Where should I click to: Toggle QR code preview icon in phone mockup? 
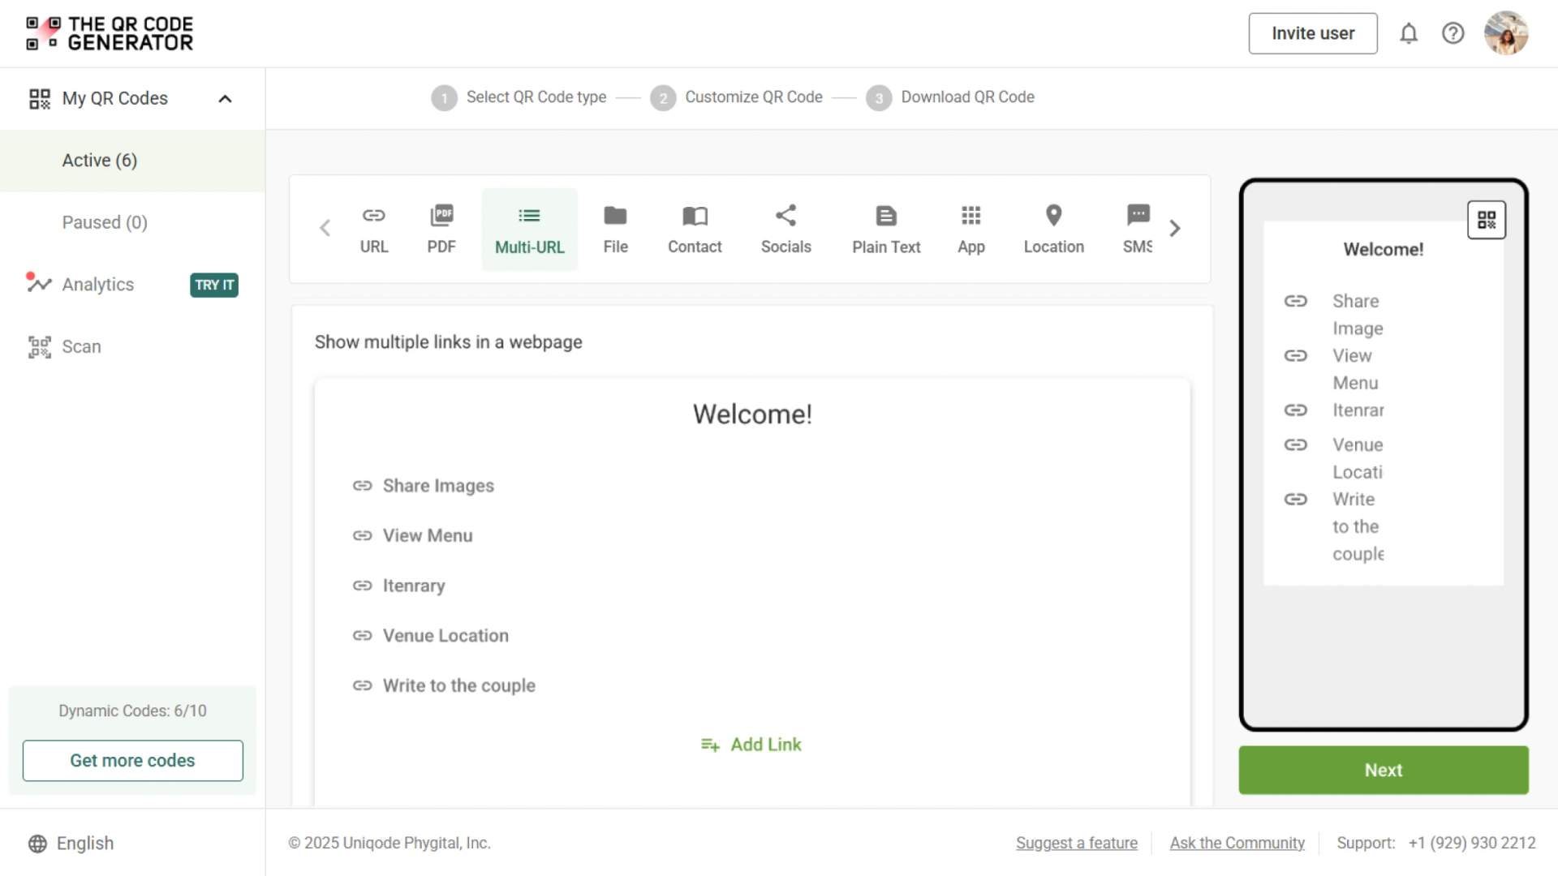[1487, 220]
